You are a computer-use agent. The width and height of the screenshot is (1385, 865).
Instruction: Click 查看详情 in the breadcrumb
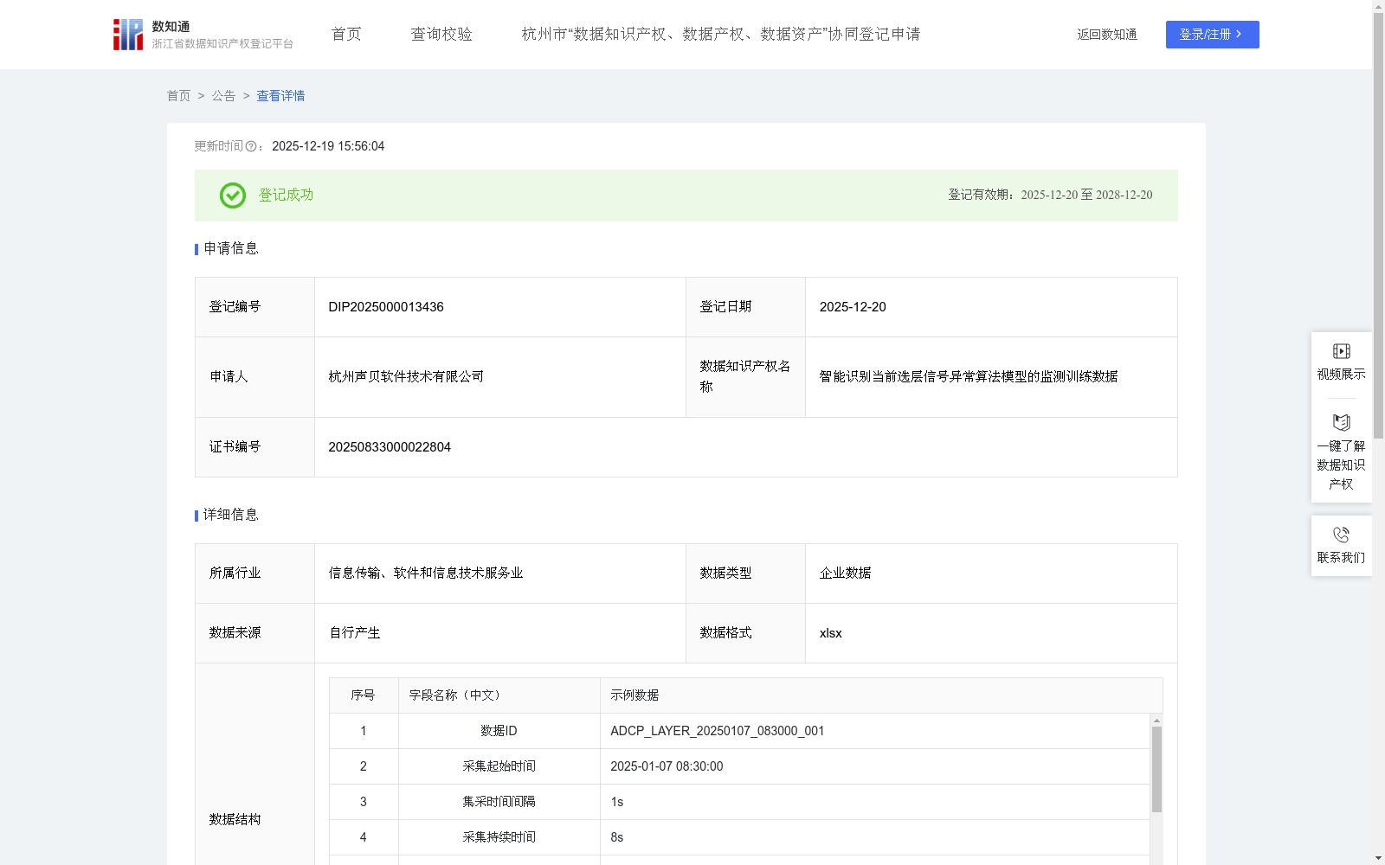pos(280,96)
